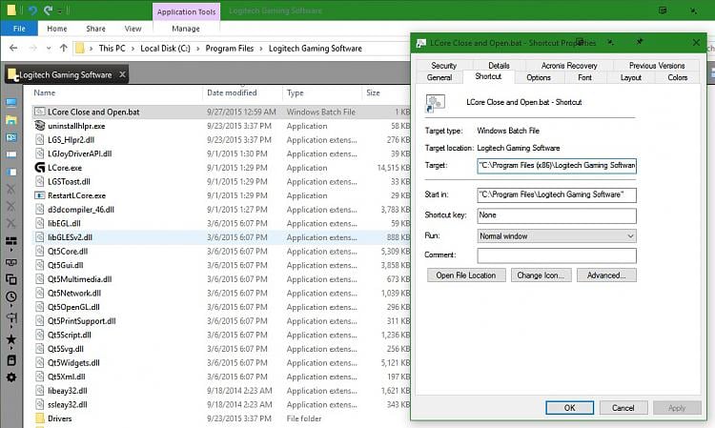This screenshot has width=715, height=428.
Task: Click the sidebar signpost icon
Action: point(11,317)
